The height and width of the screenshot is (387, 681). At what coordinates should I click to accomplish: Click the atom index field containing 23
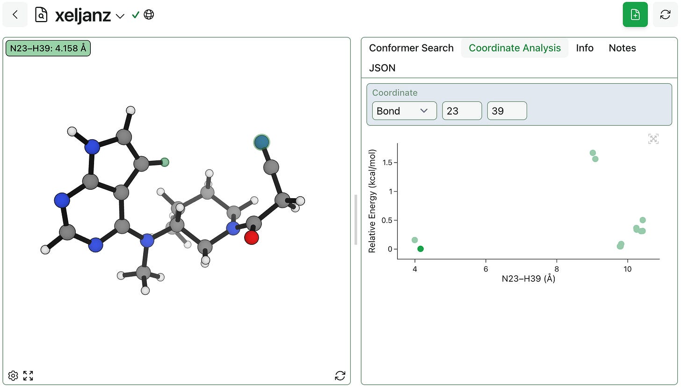click(x=462, y=111)
